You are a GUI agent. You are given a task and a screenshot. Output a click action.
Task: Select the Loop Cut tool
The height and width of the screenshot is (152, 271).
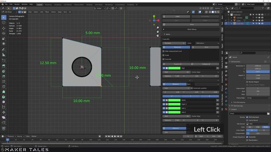[x=4, y=81]
